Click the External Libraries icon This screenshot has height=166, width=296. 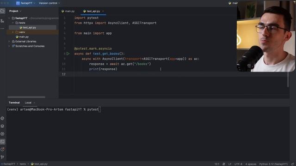click(13, 41)
